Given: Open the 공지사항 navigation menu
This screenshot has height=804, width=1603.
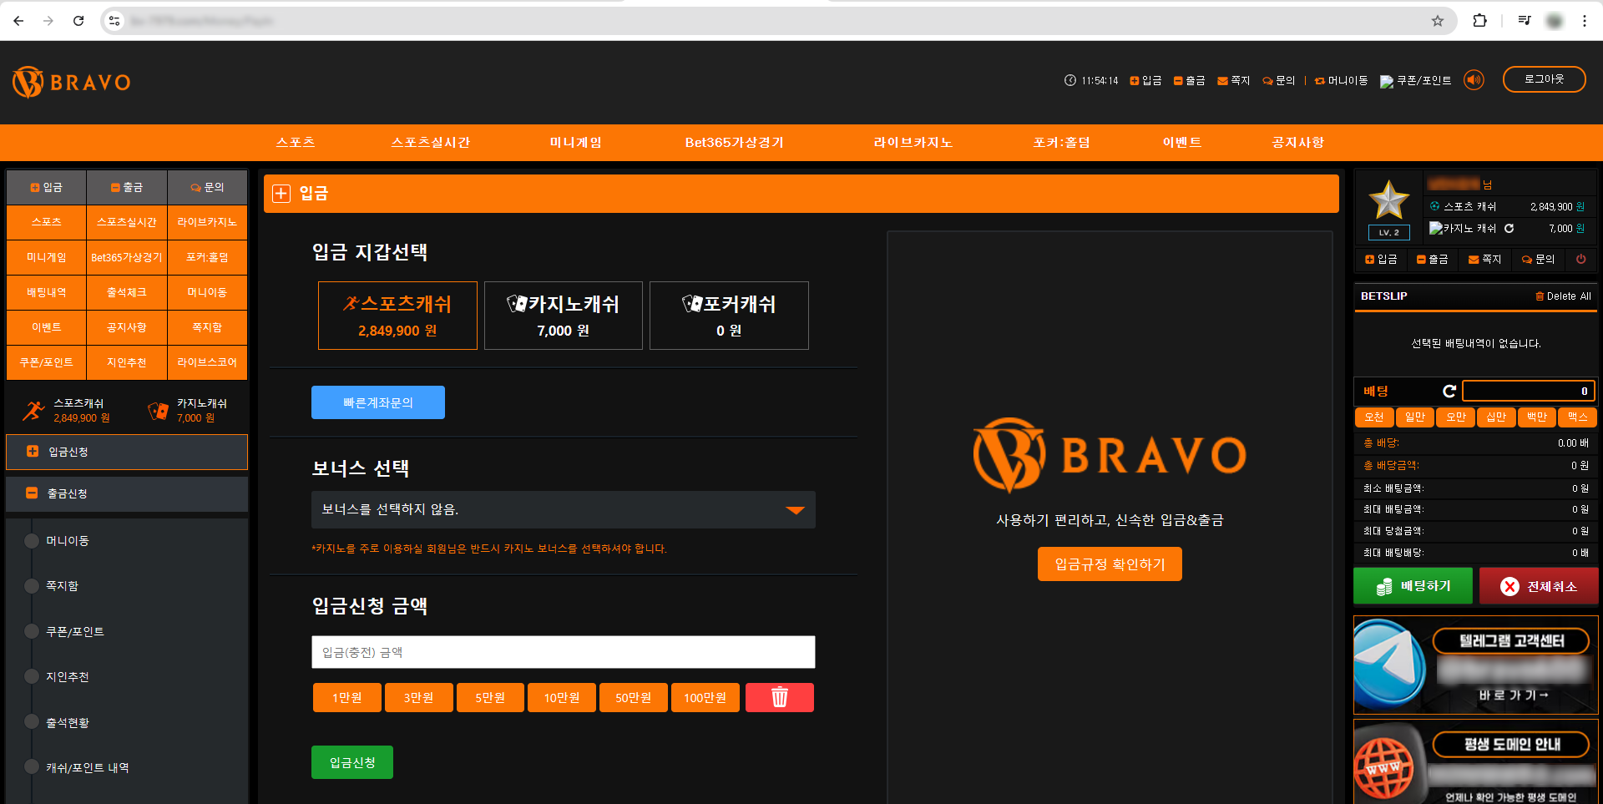Looking at the screenshot, I should pos(1298,143).
